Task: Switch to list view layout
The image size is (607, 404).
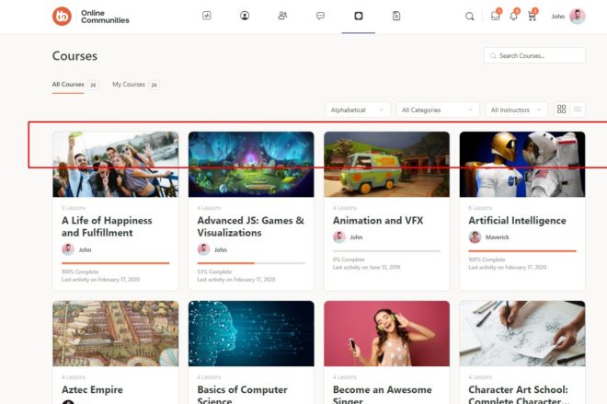Action: pyautogui.click(x=578, y=110)
